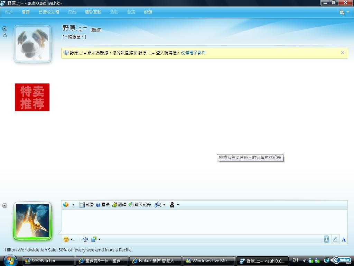This screenshot has width=354, height=266.
Task: Open the smiley emoticon picker
Action: pyautogui.click(x=66, y=239)
